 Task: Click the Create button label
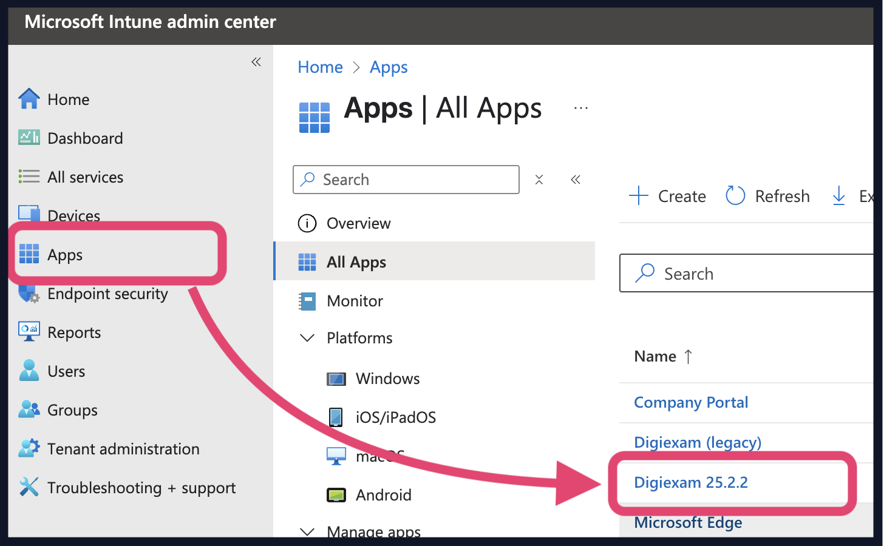point(682,196)
